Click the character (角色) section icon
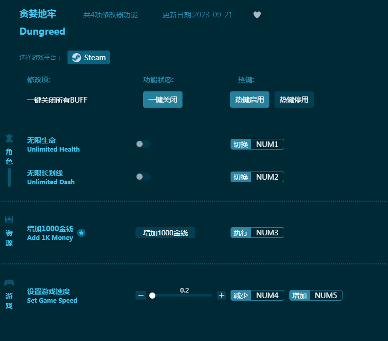The image size is (388, 341). [x=9, y=138]
